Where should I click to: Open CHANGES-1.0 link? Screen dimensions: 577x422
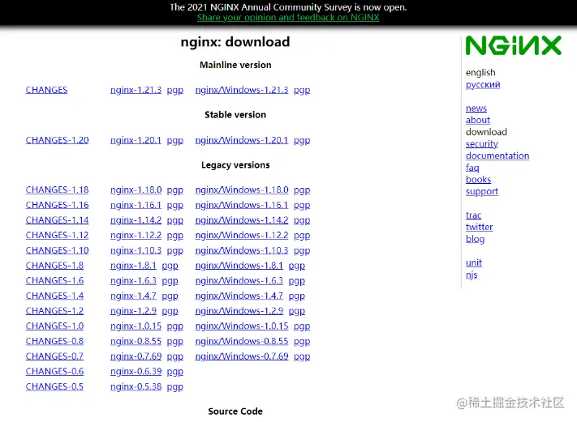click(54, 326)
